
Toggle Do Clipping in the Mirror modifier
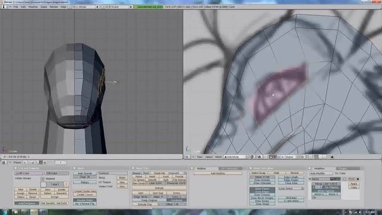[x=332, y=187]
